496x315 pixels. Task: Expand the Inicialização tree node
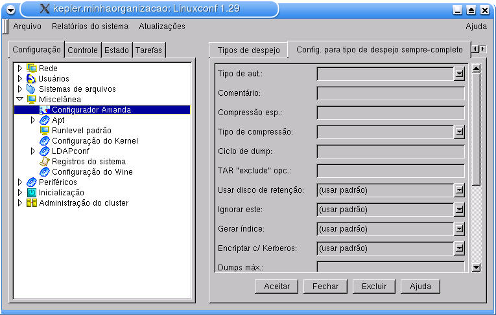pos(20,193)
